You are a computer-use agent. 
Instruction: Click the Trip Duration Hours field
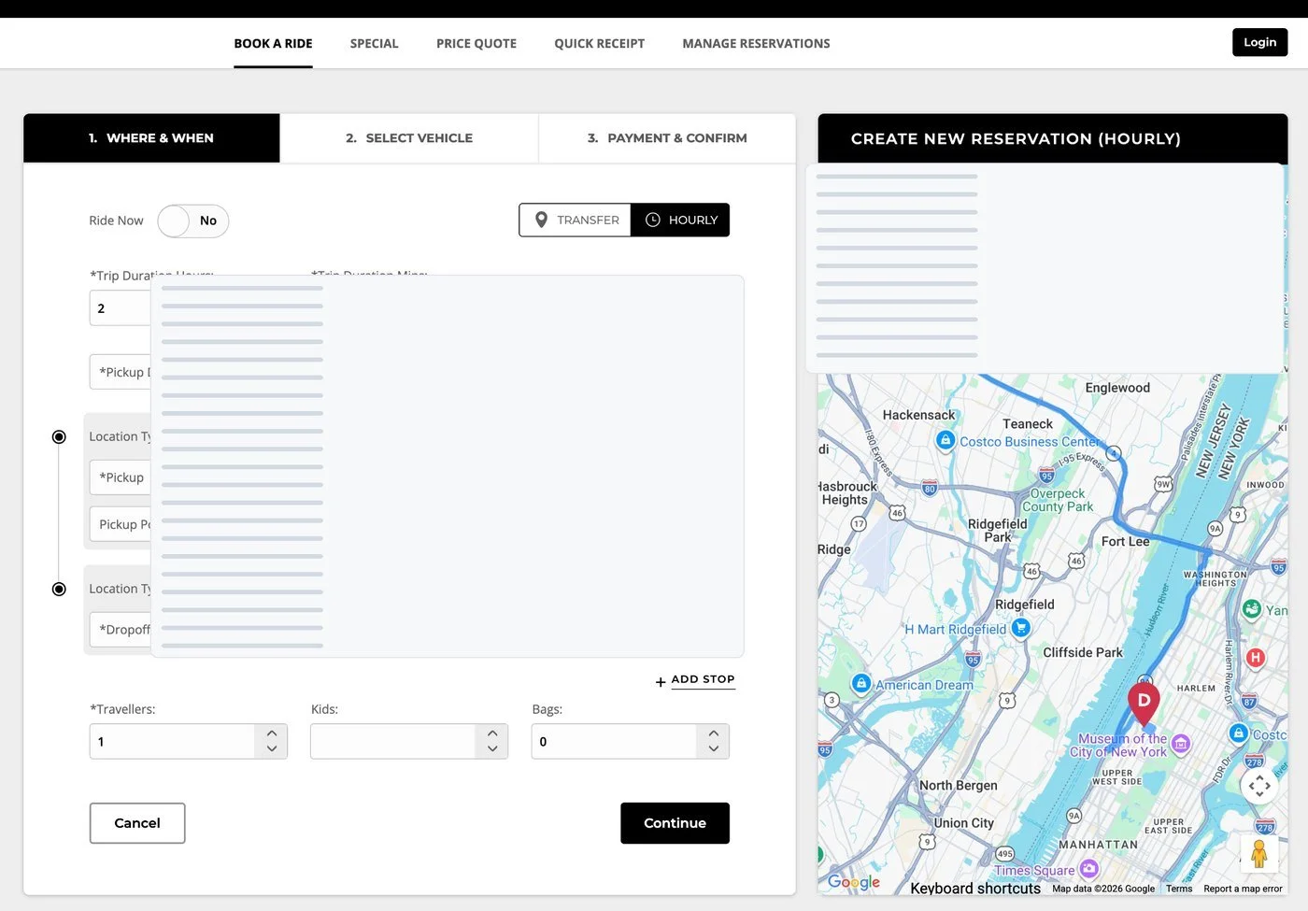click(121, 308)
